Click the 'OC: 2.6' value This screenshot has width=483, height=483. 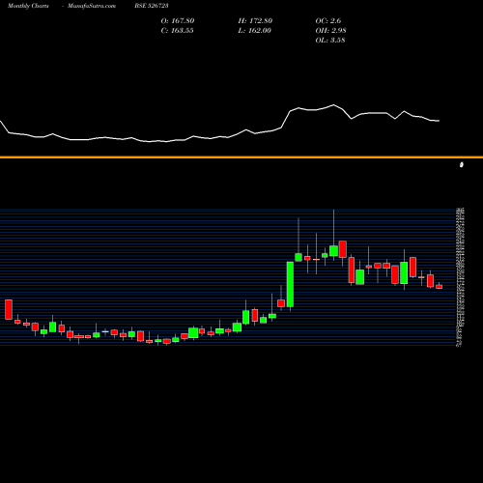[x=328, y=20]
